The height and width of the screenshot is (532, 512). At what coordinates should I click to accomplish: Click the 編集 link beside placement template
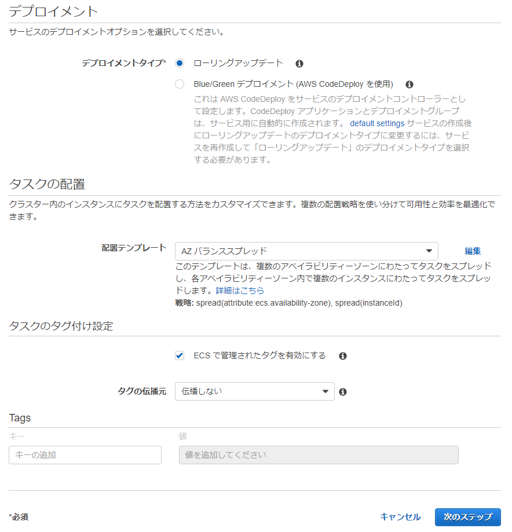tap(473, 251)
